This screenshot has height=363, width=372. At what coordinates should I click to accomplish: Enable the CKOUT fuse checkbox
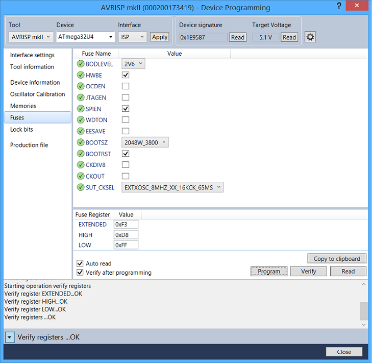click(x=126, y=176)
